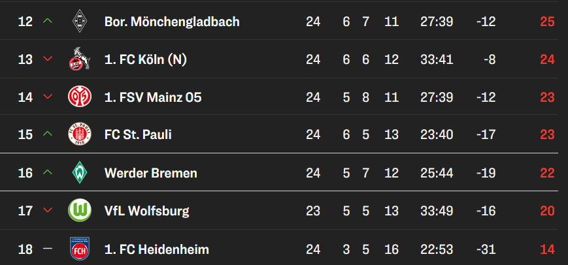Screen dimensions: 568x265
Task: Open Werder Bremen team name link
Action: click(150, 173)
